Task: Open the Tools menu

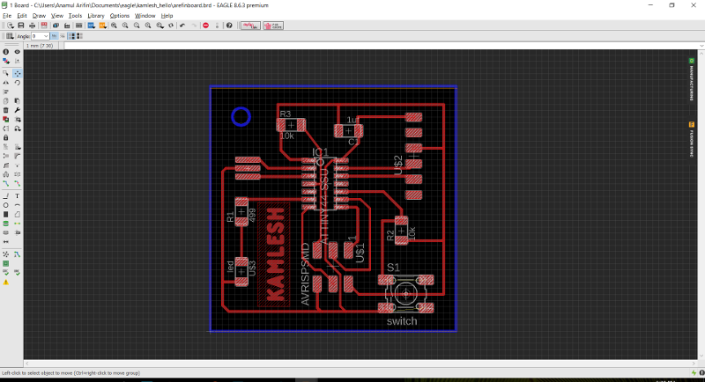Action: (75, 15)
